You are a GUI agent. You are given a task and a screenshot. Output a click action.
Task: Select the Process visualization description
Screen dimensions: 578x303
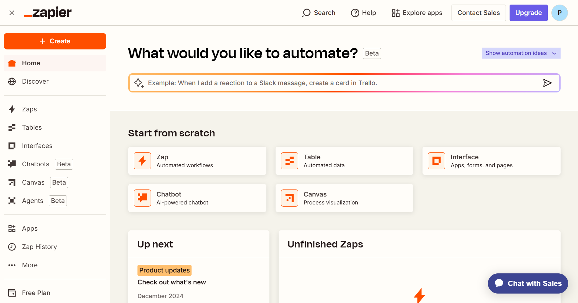(331, 203)
